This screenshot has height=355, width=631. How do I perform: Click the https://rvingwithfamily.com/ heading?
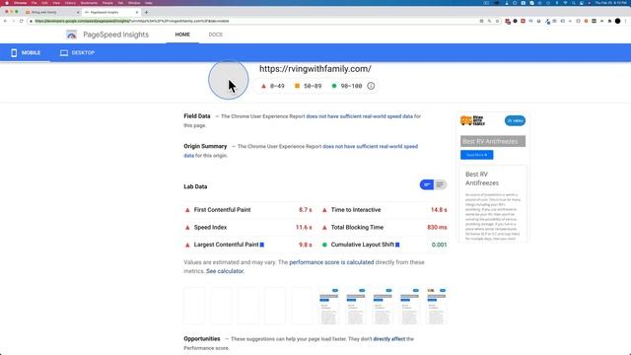click(315, 69)
